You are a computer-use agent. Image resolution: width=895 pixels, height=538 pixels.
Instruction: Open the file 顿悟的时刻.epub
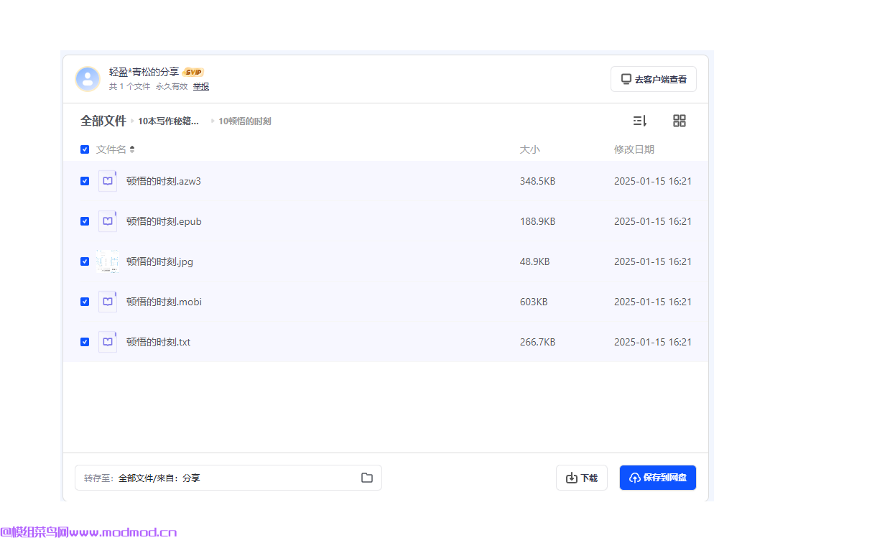click(164, 221)
